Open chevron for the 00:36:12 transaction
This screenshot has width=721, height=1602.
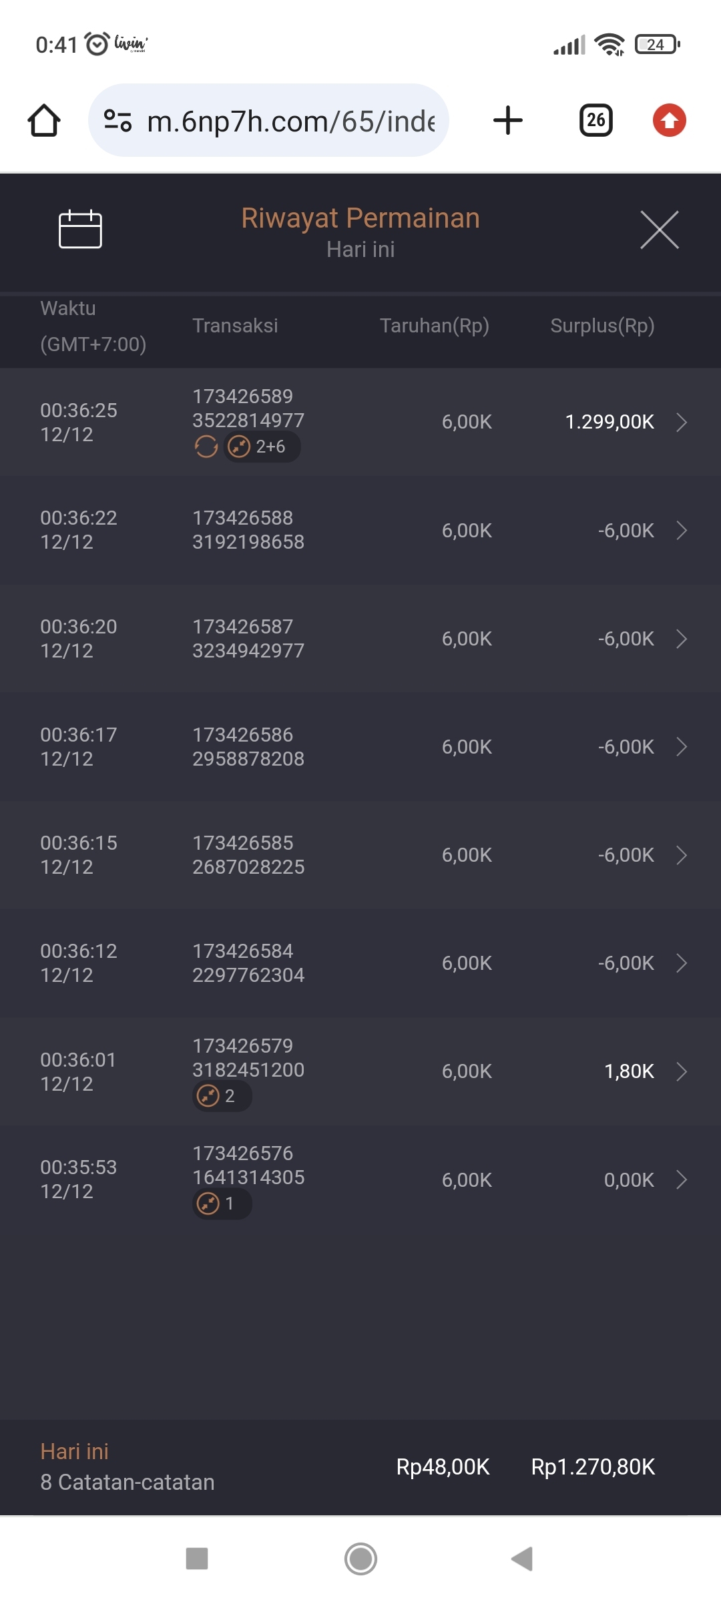[x=681, y=963]
